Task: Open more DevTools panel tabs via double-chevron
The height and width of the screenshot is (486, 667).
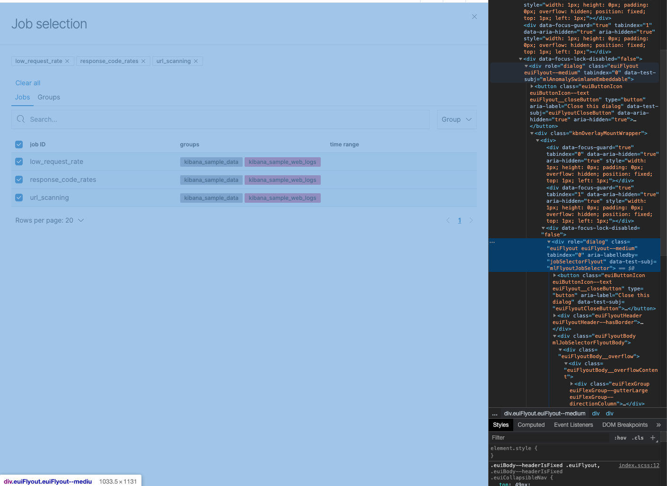Action: [659, 424]
